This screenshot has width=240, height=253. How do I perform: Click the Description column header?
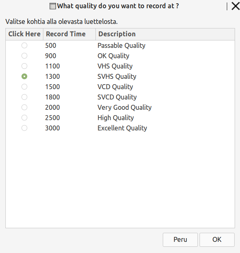[x=165, y=34]
